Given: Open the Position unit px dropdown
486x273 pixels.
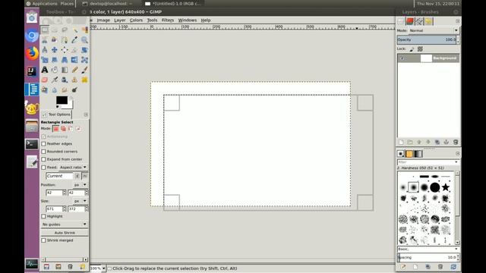Looking at the screenshot, I should [x=80, y=185].
